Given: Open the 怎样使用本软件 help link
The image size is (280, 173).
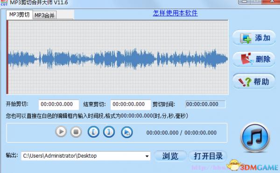Looking at the screenshot, I should [x=175, y=13].
